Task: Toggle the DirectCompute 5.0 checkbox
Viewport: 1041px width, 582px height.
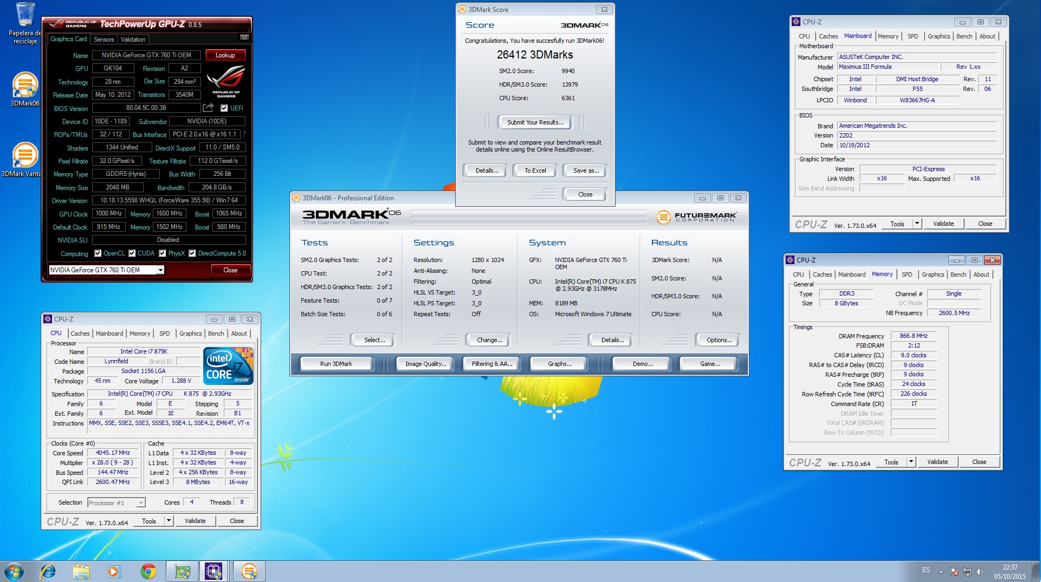Action: [192, 253]
